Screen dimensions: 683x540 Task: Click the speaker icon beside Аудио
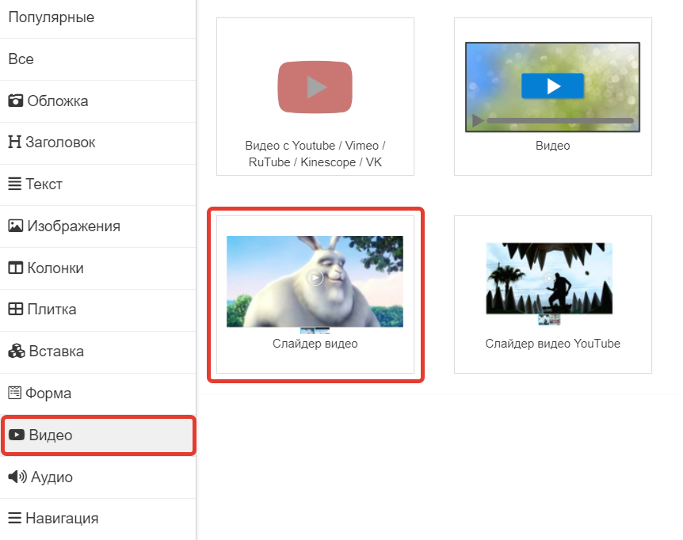17,477
